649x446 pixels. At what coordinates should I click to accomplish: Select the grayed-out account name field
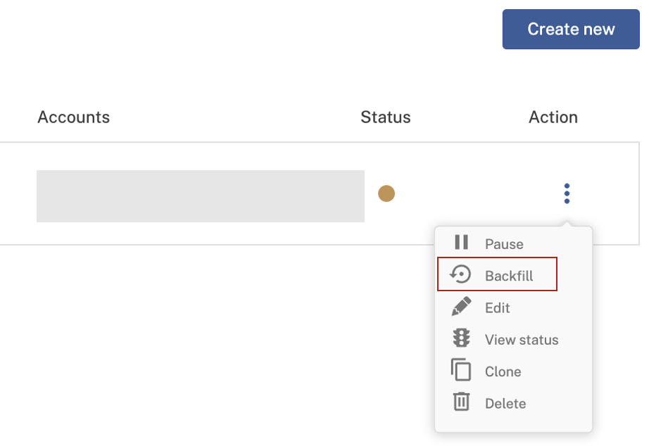(200, 196)
